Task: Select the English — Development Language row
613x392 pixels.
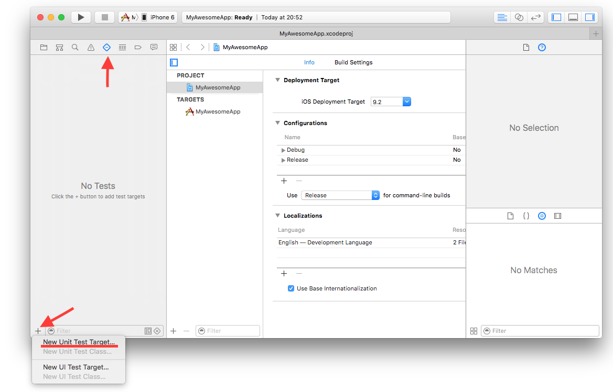Action: coord(371,242)
